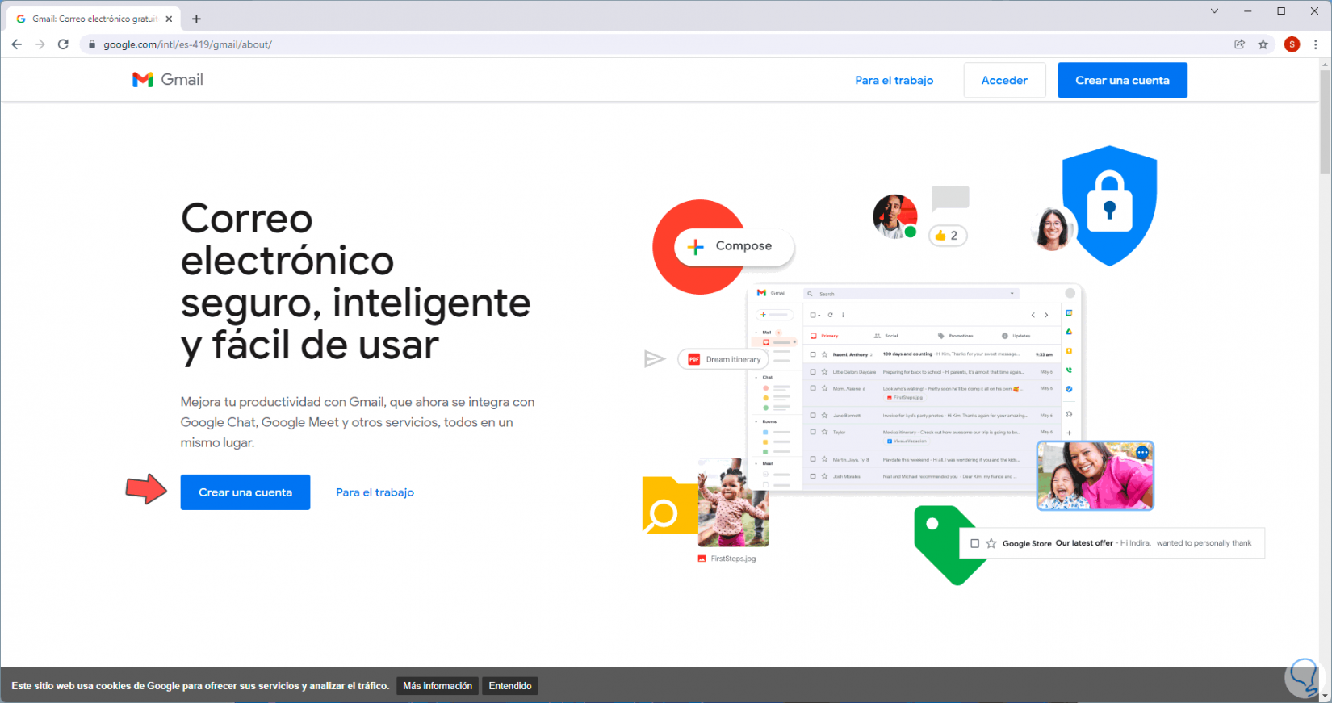Accept cookies with the Entendido button
The height and width of the screenshot is (703, 1332).
pyautogui.click(x=510, y=686)
